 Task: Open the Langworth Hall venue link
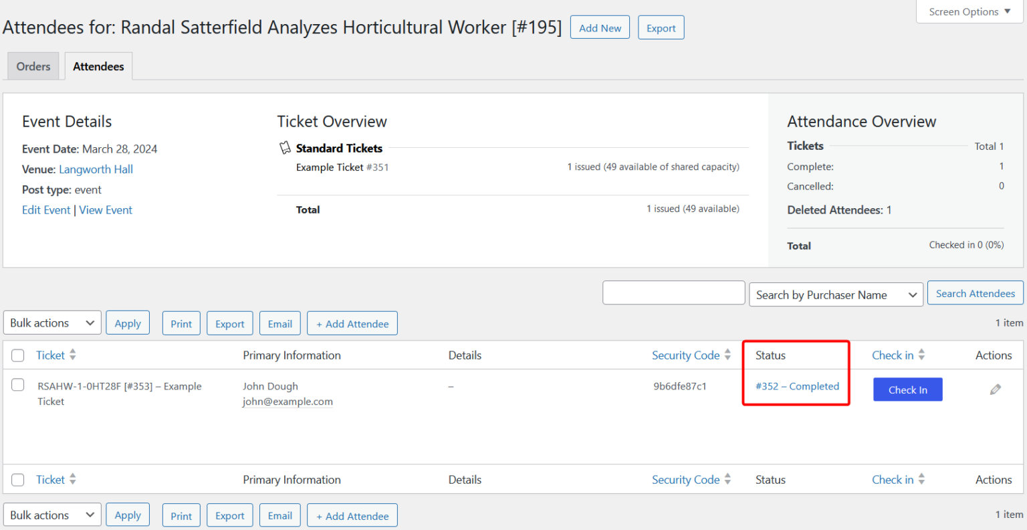click(x=96, y=169)
